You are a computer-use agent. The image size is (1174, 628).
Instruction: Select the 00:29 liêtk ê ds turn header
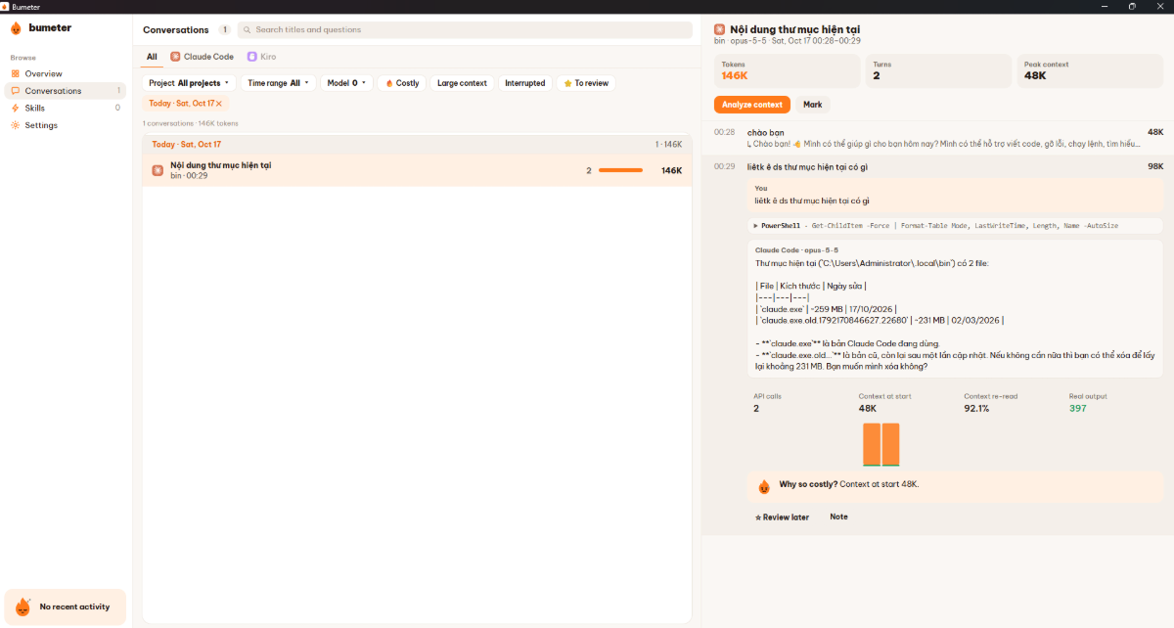(x=937, y=166)
